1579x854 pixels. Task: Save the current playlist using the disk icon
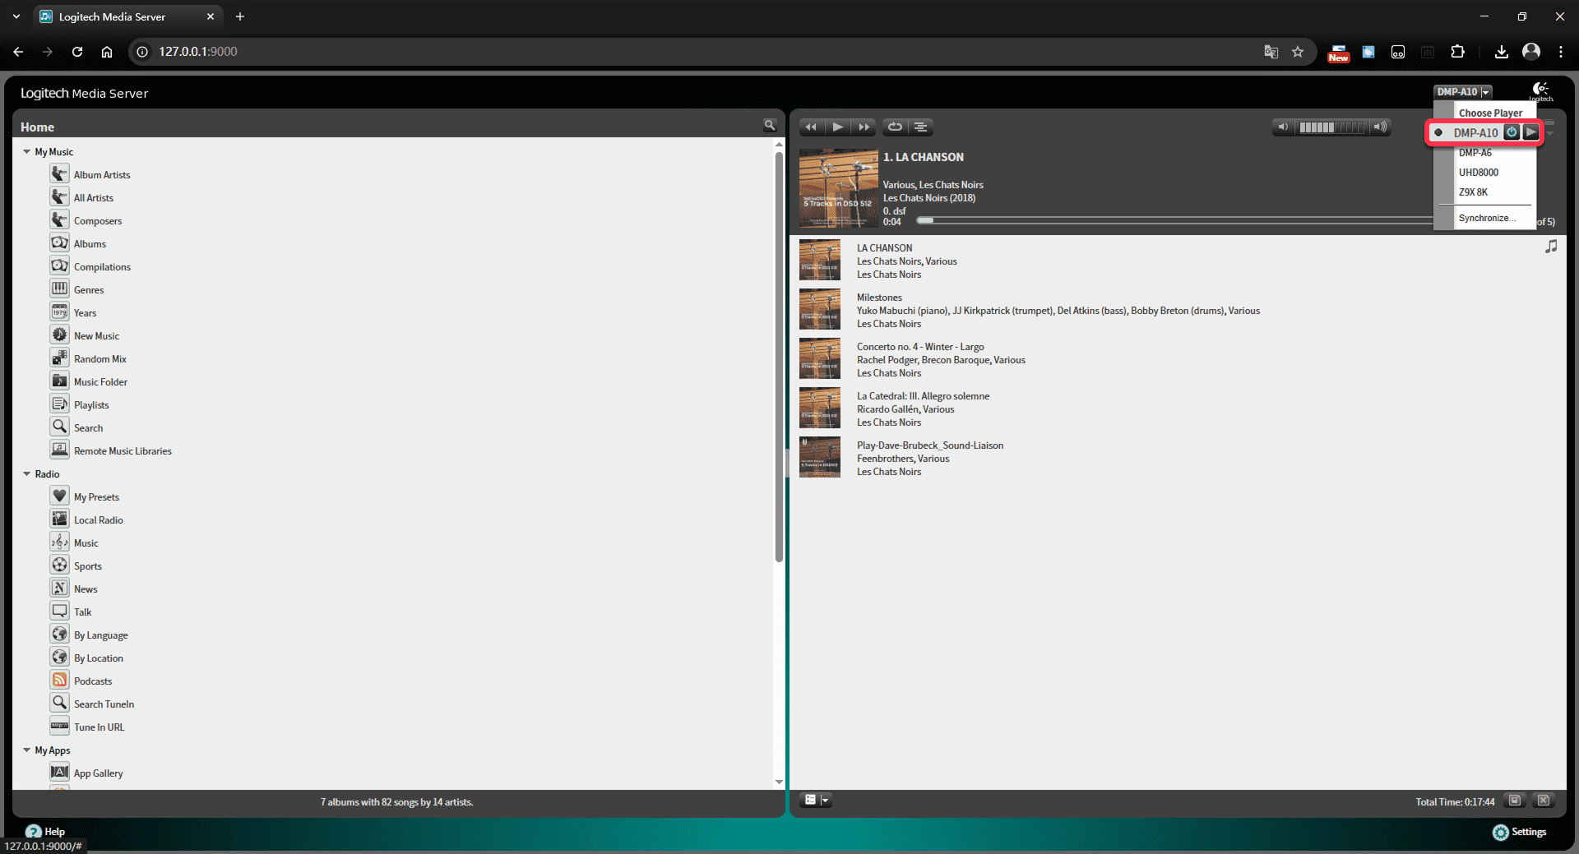tap(1515, 801)
